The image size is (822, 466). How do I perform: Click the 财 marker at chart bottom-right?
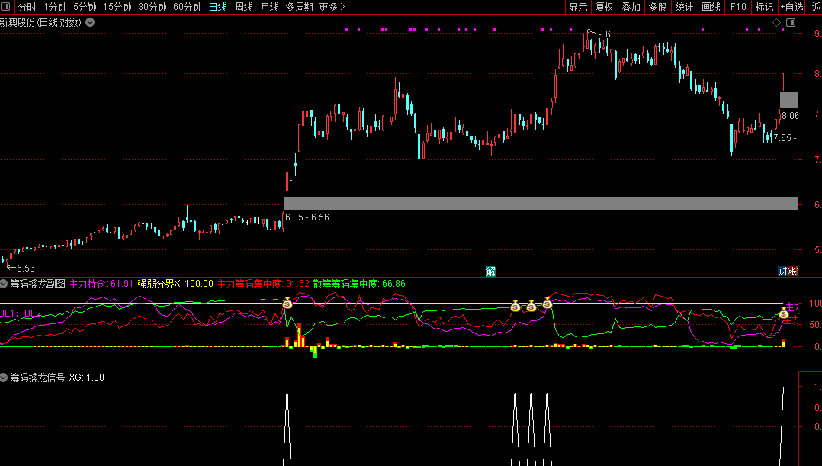tap(782, 271)
